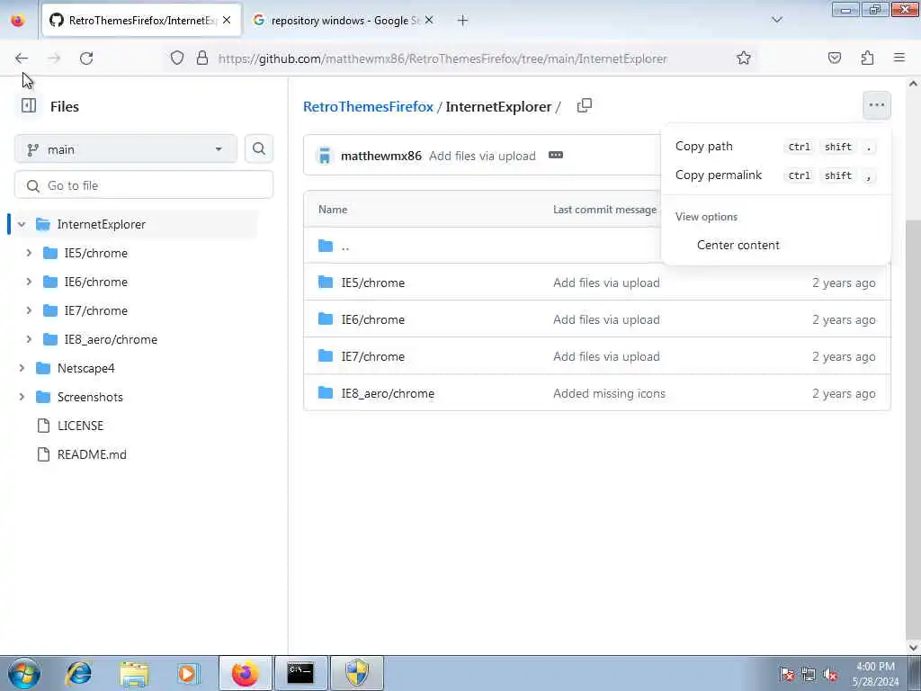Viewport: 921px width, 691px height.
Task: Open IE8_aero/chrome folder in the listing
Action: point(388,394)
